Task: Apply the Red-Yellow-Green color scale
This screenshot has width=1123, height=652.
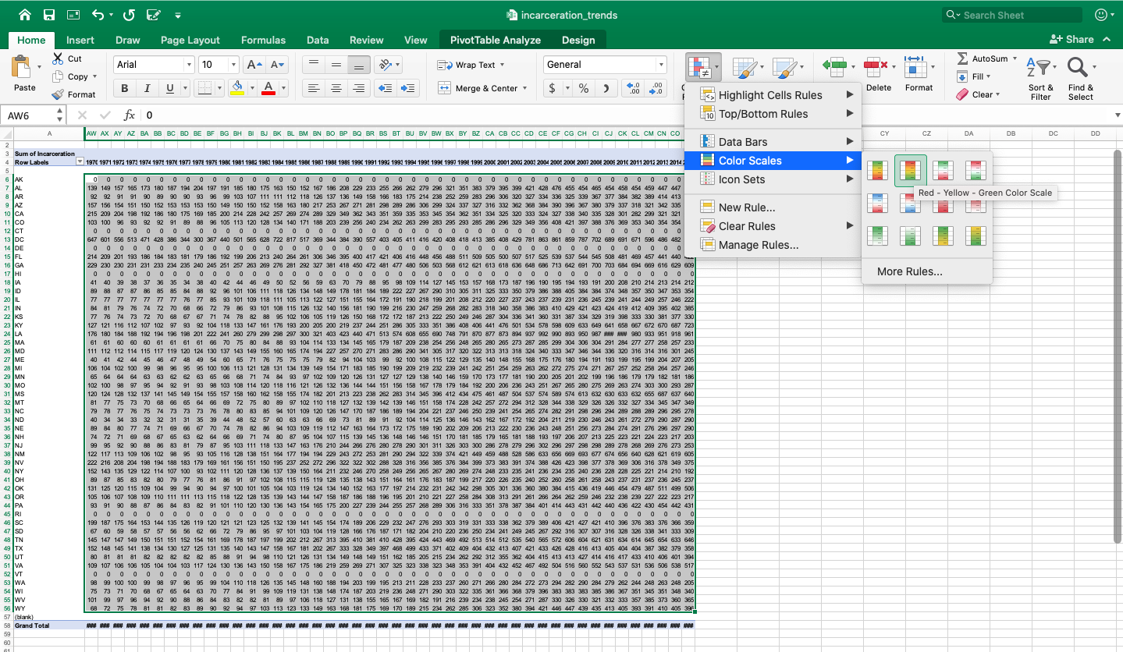Action: (x=911, y=171)
